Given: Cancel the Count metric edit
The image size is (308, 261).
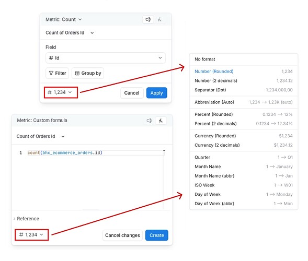Looking at the screenshot, I should (x=132, y=93).
